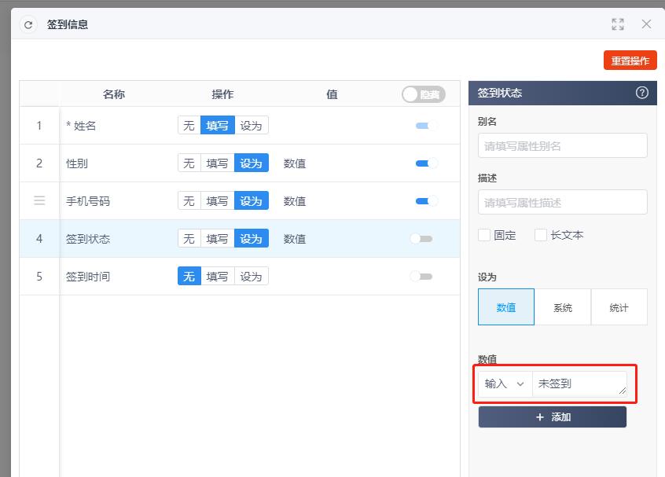Click the fullscreen expand icon in title bar

tap(618, 24)
